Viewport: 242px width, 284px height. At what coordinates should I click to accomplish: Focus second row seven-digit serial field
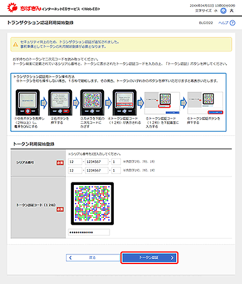[97, 170]
